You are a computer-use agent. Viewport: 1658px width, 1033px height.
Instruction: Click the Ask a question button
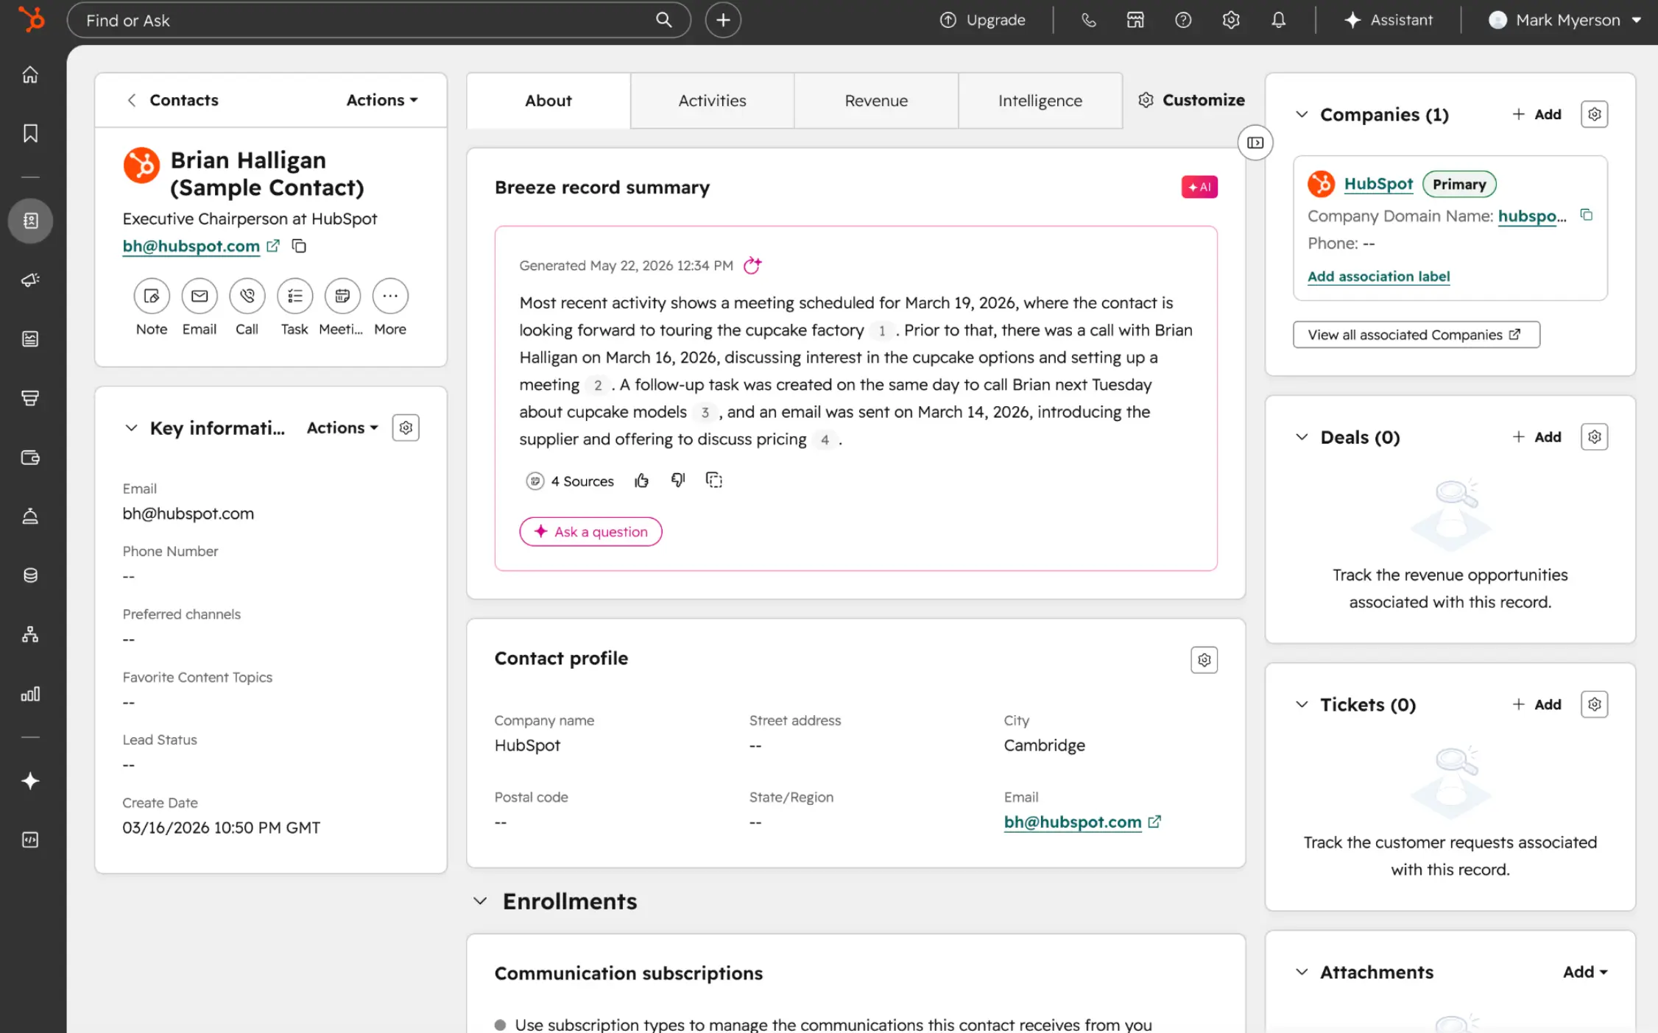pyautogui.click(x=590, y=531)
